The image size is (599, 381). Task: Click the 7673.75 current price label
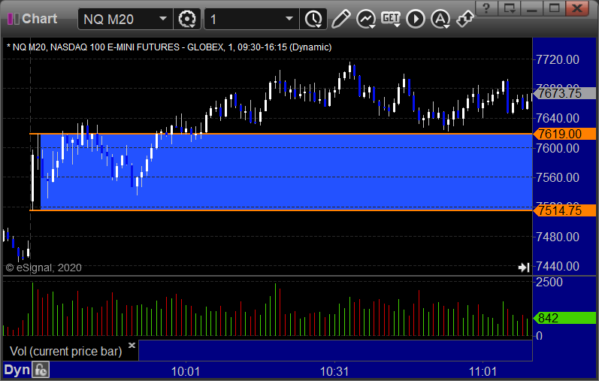click(x=564, y=93)
